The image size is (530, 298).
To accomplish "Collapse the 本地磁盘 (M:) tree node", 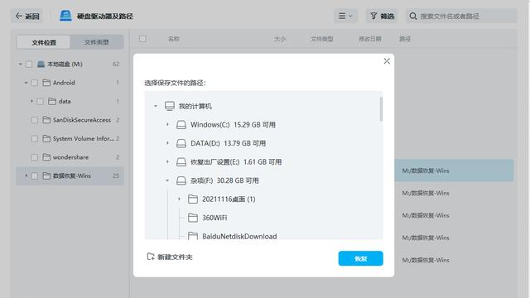I will point(20,64).
